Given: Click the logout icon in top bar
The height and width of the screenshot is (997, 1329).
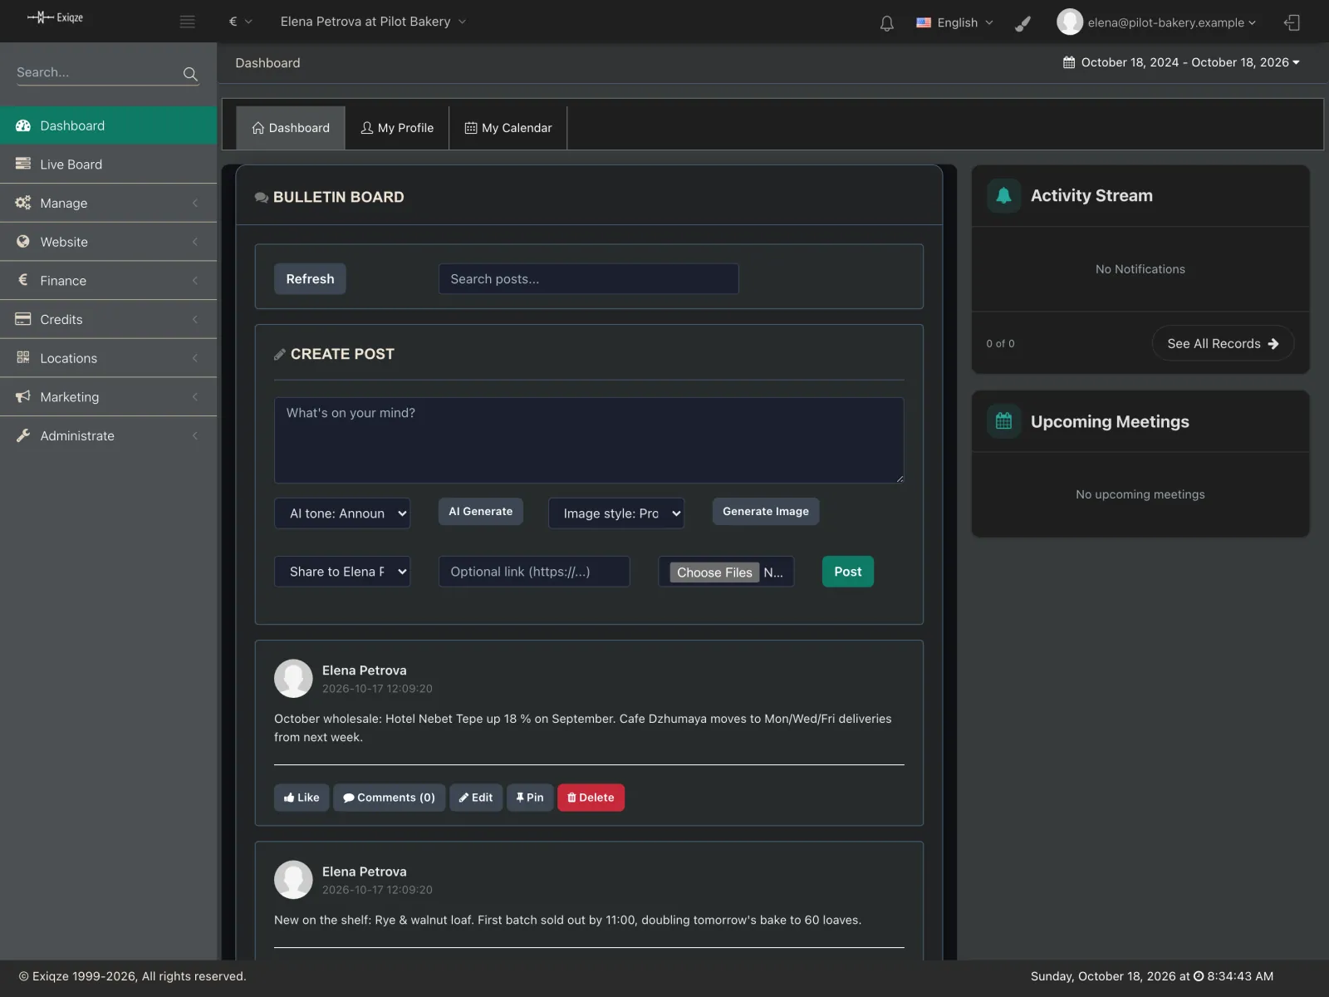Looking at the screenshot, I should tap(1292, 22).
